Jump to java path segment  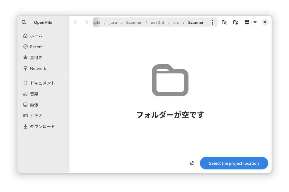(x=113, y=23)
